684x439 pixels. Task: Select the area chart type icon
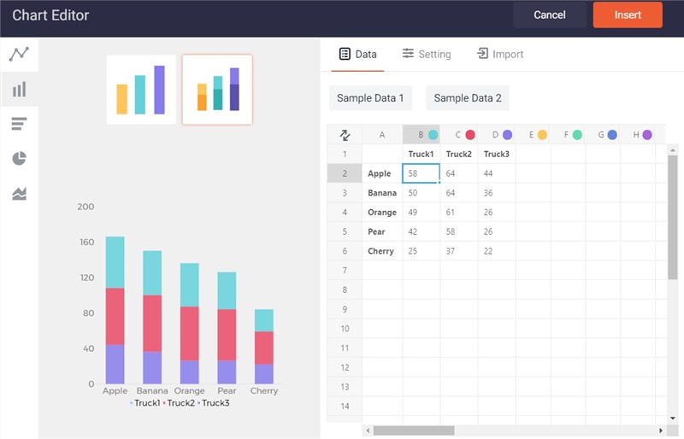click(x=19, y=194)
